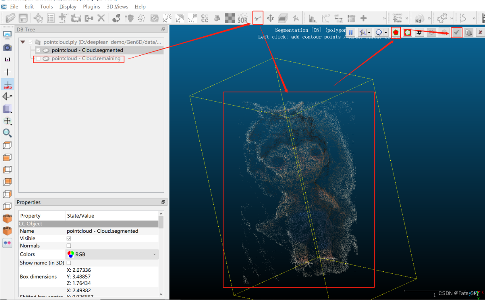Click the CC connected components icon
This screenshot has width=485, height=300.
[205, 18]
